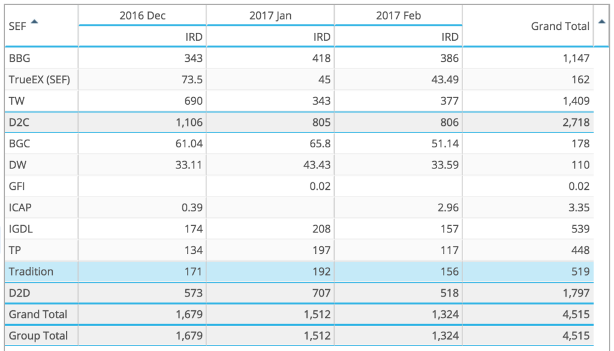Select the TW row label

16,101
